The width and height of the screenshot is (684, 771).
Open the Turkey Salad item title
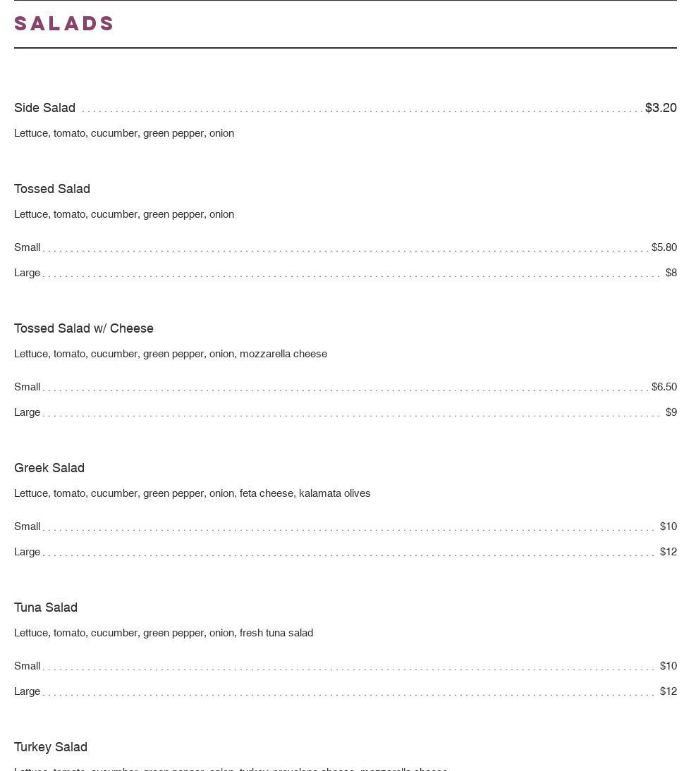click(51, 747)
